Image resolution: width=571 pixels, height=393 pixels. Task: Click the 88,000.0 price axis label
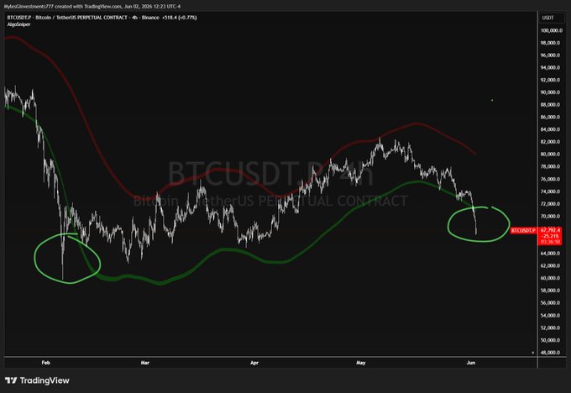(551, 105)
